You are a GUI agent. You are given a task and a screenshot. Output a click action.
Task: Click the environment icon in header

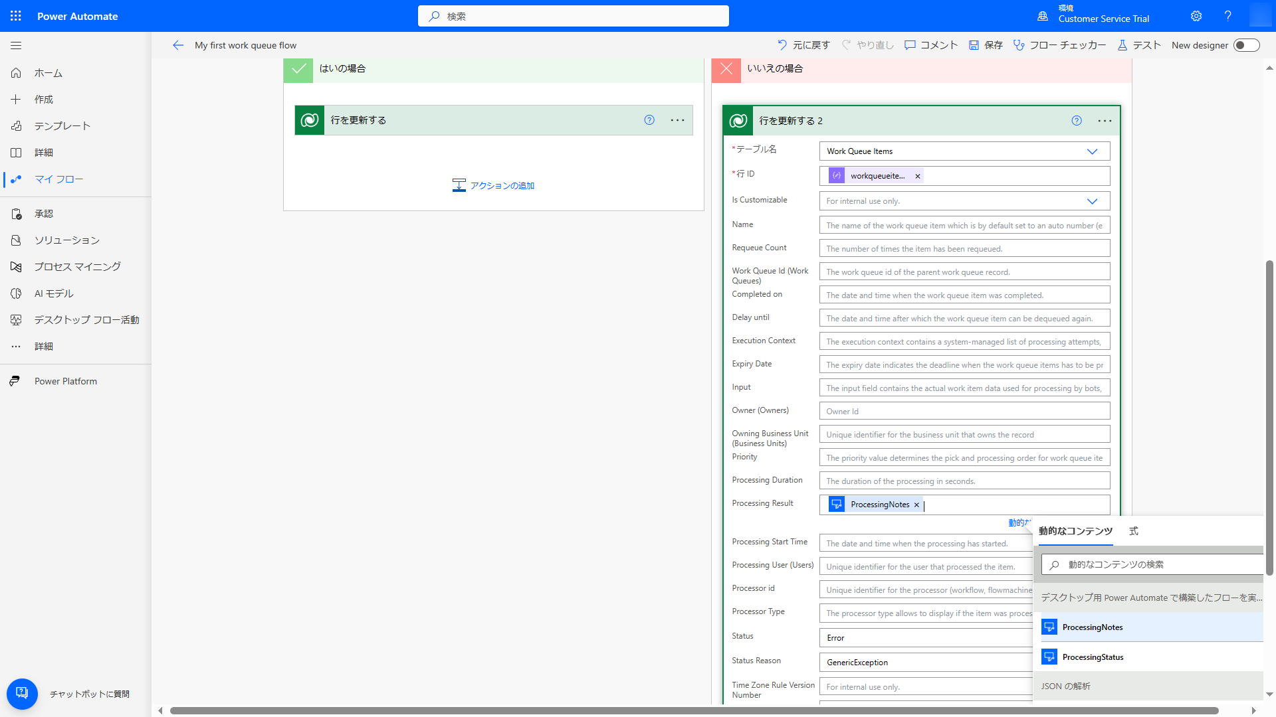coord(1043,16)
